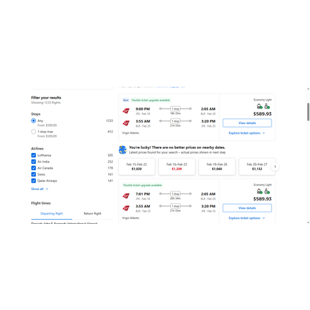Screen dimensions: 310x310
Task: Uncheck the Lufthansa airline checkbox
Action: tap(34, 155)
